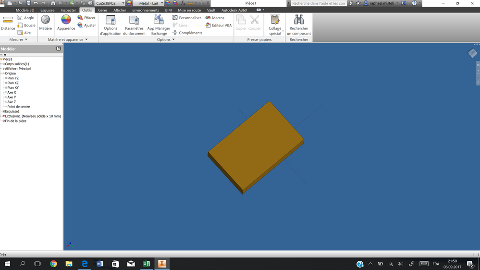Switch to the Afficher tab
Image resolution: width=480 pixels, height=270 pixels.
pyautogui.click(x=120, y=10)
